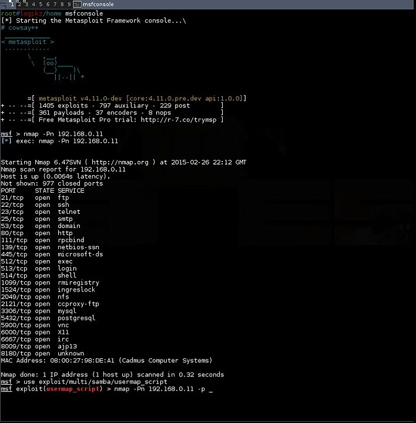Switch to workspace tag 6
416x423 pixels.
(48, 4)
